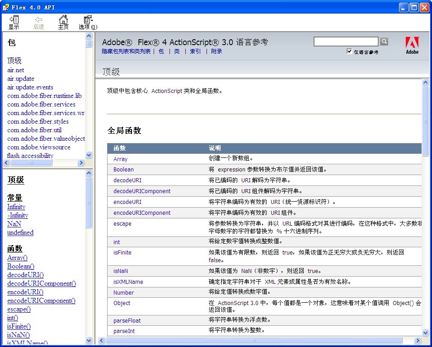Click the -Infinity constant link

18,215
